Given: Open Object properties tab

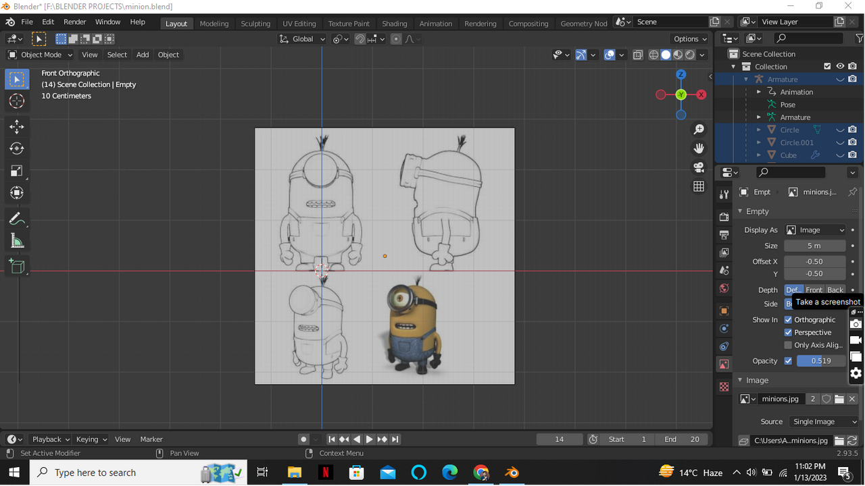Looking at the screenshot, I should point(724,311).
